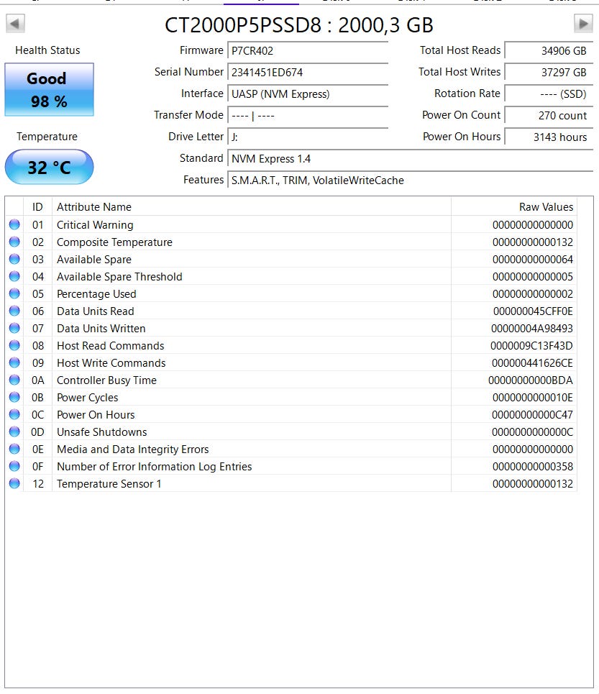Click raw value 00000000000C47
This screenshot has height=694, width=599.
coord(532,415)
